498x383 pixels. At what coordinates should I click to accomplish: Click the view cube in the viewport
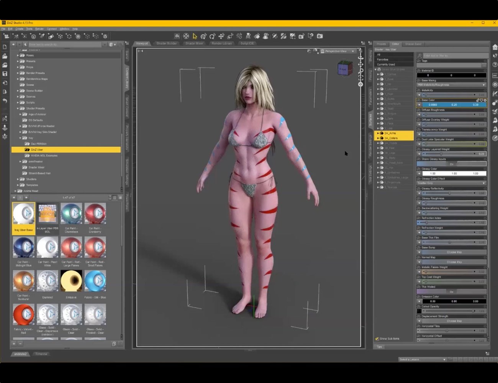tap(344, 69)
